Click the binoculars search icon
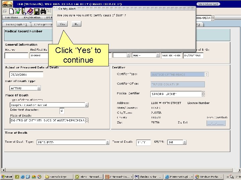 pos(43,11)
